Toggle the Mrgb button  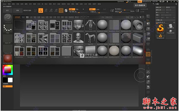point(72,9)
